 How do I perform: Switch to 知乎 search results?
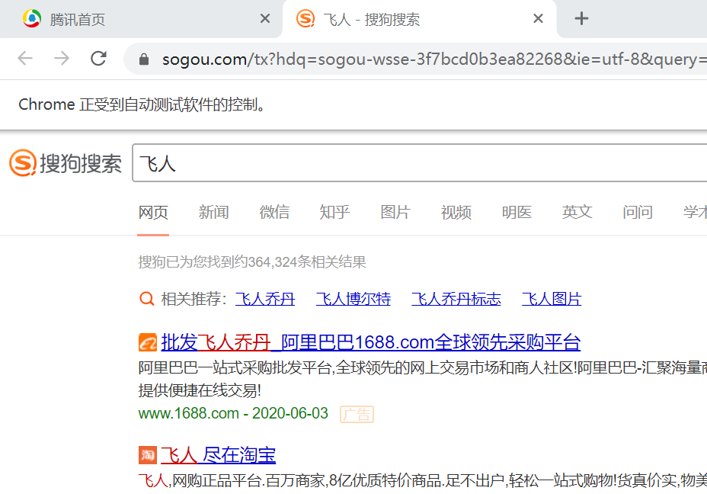click(334, 212)
